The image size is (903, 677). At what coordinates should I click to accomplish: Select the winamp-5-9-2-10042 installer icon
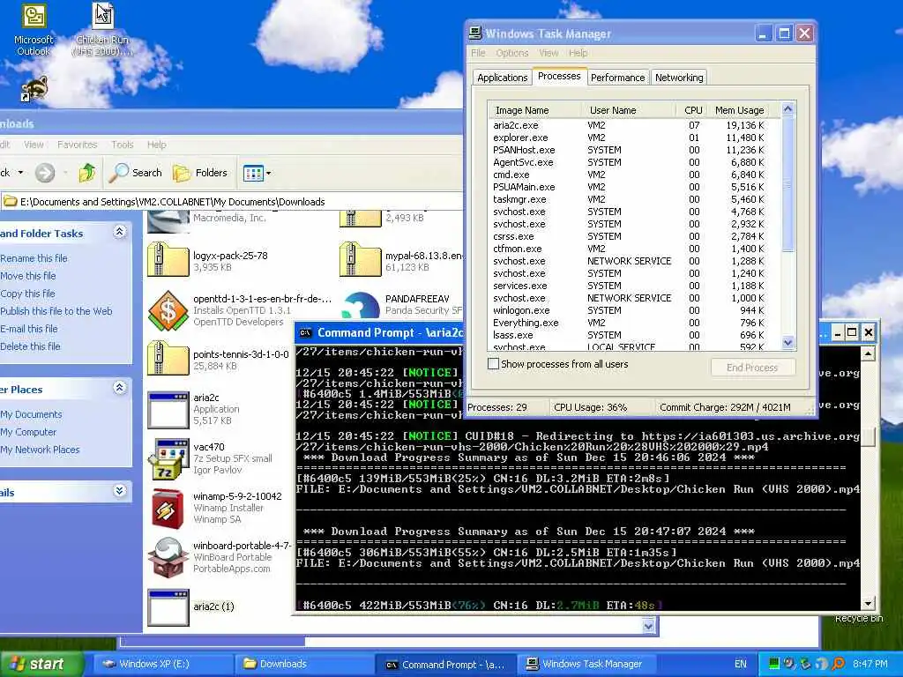coord(168,509)
